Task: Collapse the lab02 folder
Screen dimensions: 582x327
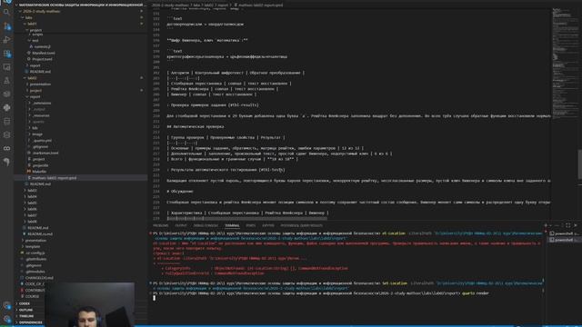Action: click(x=32, y=78)
